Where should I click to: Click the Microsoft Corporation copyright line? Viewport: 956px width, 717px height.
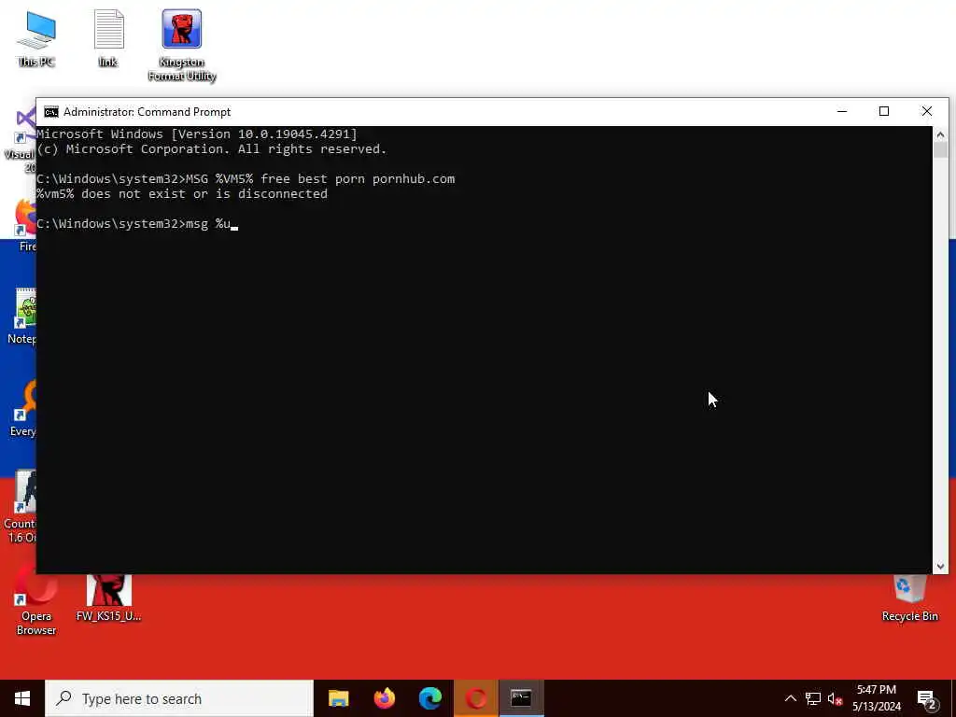click(x=212, y=148)
